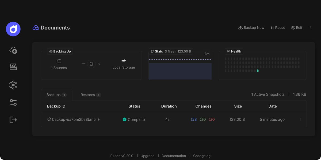Click the 1.36 KB total size text
The image size is (321, 160).
point(300,95)
